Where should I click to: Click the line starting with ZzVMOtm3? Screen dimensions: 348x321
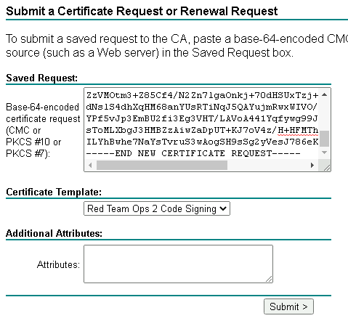(202, 95)
